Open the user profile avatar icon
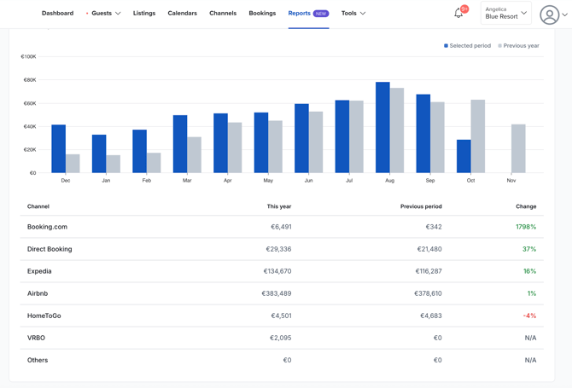Image resolution: width=572 pixels, height=388 pixels. (x=550, y=15)
